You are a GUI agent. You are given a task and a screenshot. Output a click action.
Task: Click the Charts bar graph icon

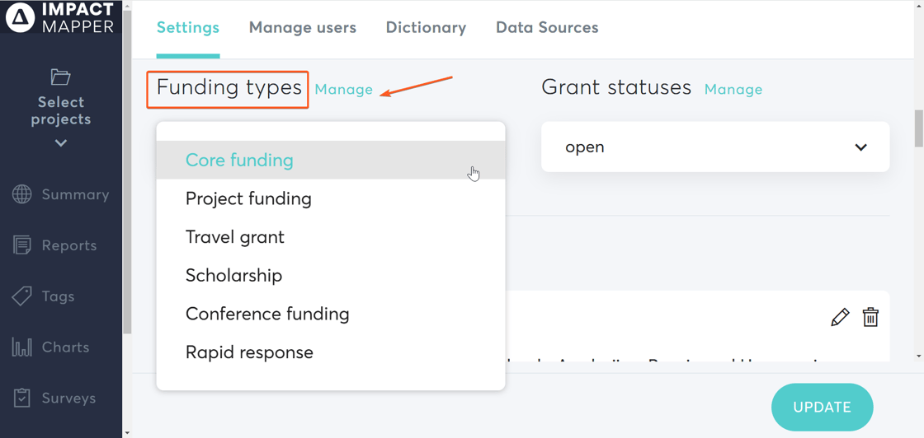(22, 347)
